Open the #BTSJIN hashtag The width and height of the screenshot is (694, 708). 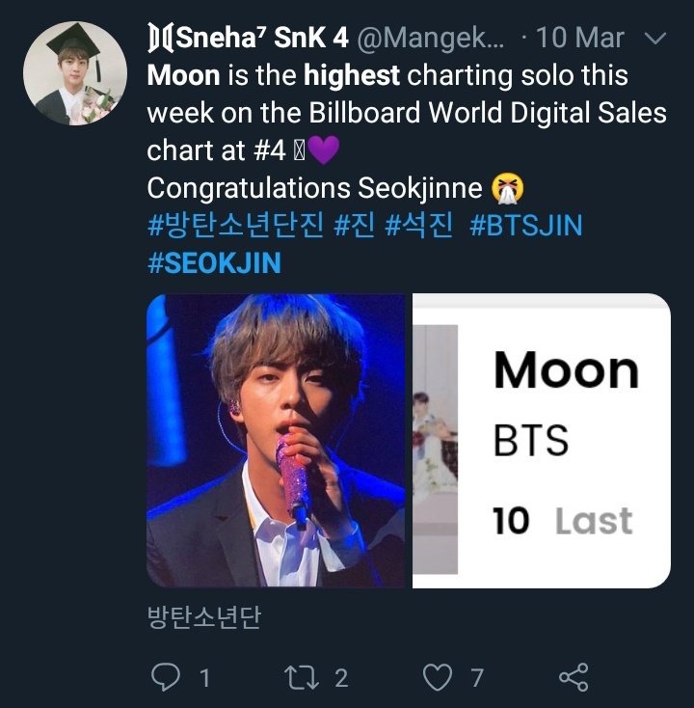pyautogui.click(x=526, y=226)
